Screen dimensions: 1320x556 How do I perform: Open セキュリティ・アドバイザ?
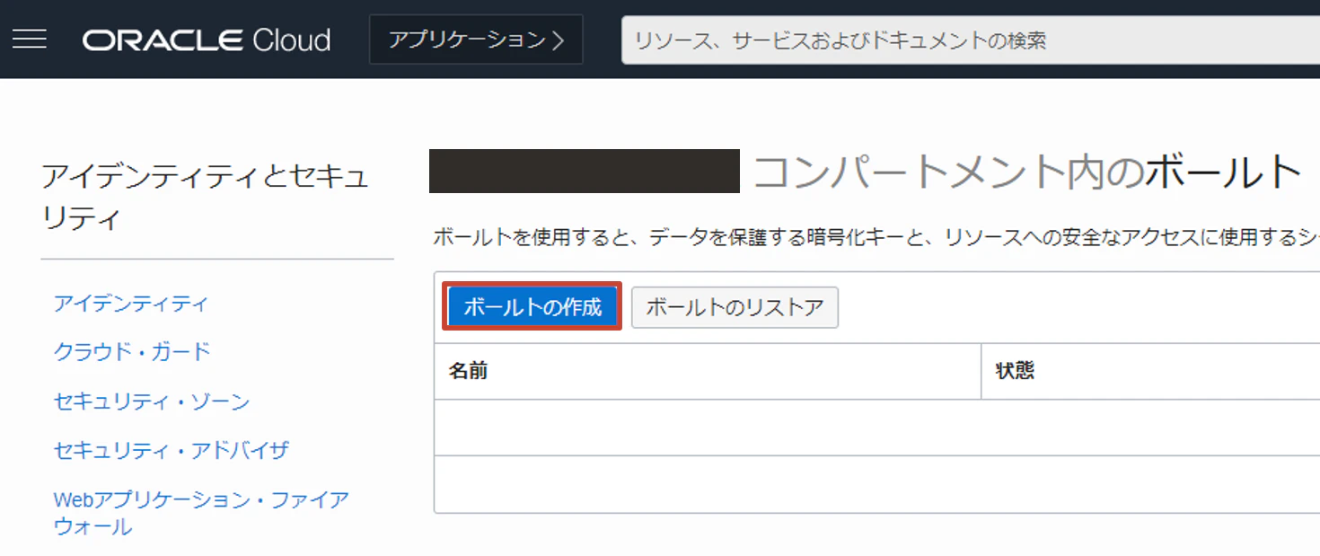(171, 451)
